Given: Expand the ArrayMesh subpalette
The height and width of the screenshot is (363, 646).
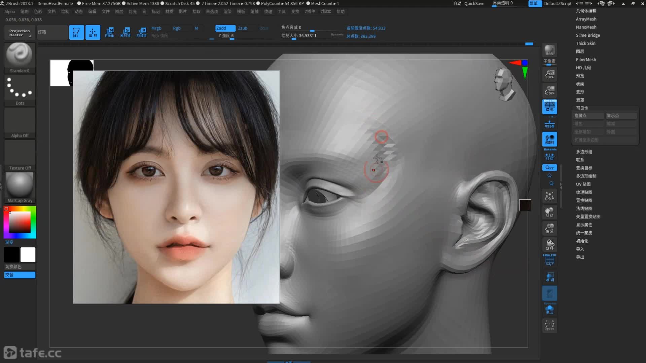Looking at the screenshot, I should point(586,19).
